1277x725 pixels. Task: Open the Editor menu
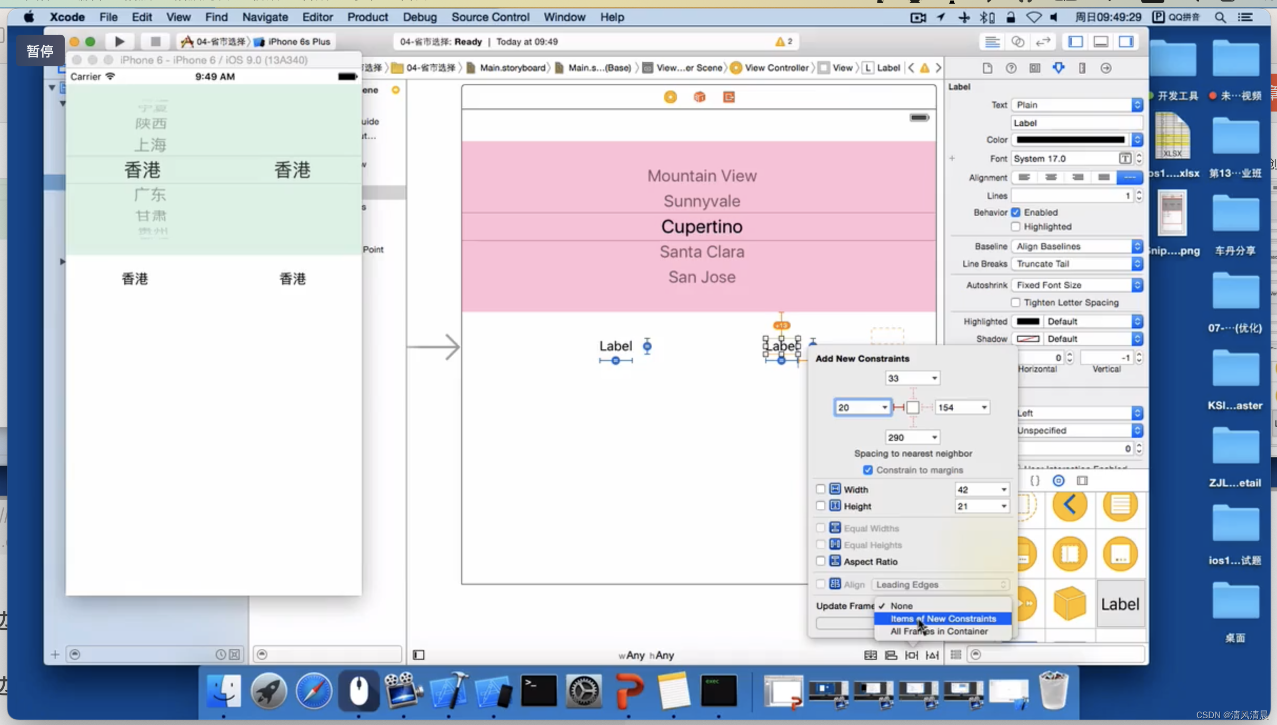coord(317,17)
